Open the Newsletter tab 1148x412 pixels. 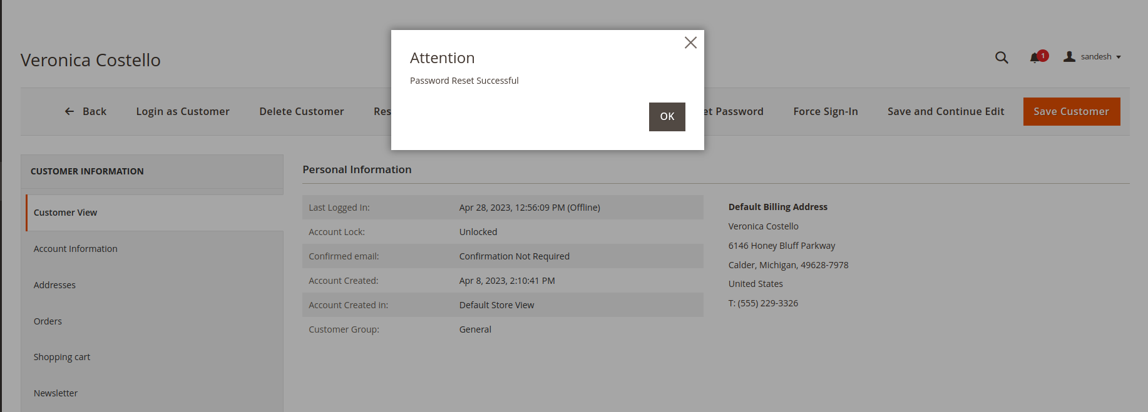tap(56, 393)
